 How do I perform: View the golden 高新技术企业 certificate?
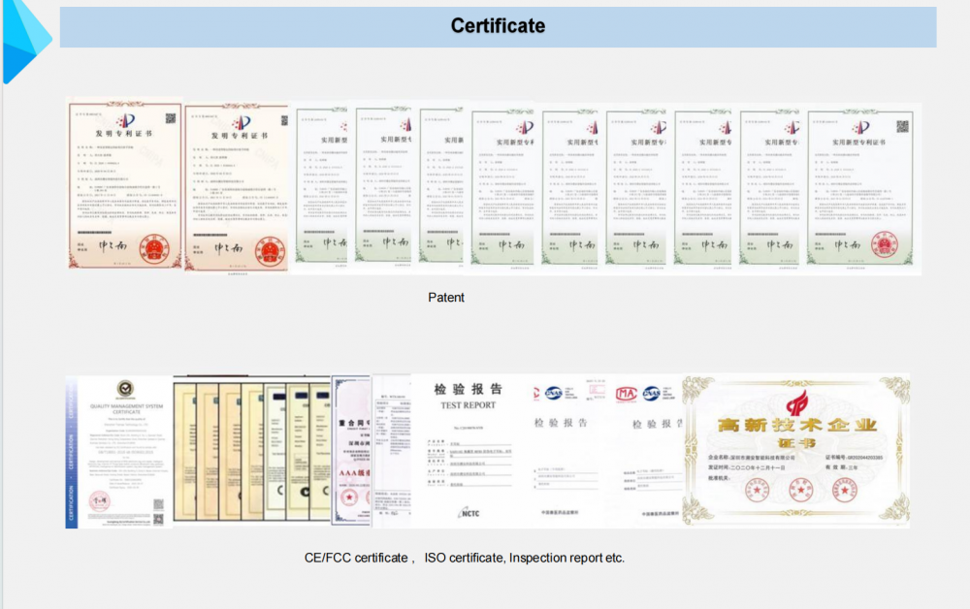pyautogui.click(x=795, y=451)
